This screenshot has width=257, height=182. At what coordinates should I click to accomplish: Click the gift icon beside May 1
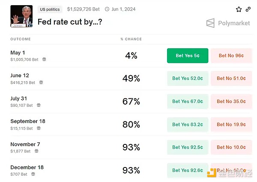pyautogui.click(x=44, y=59)
